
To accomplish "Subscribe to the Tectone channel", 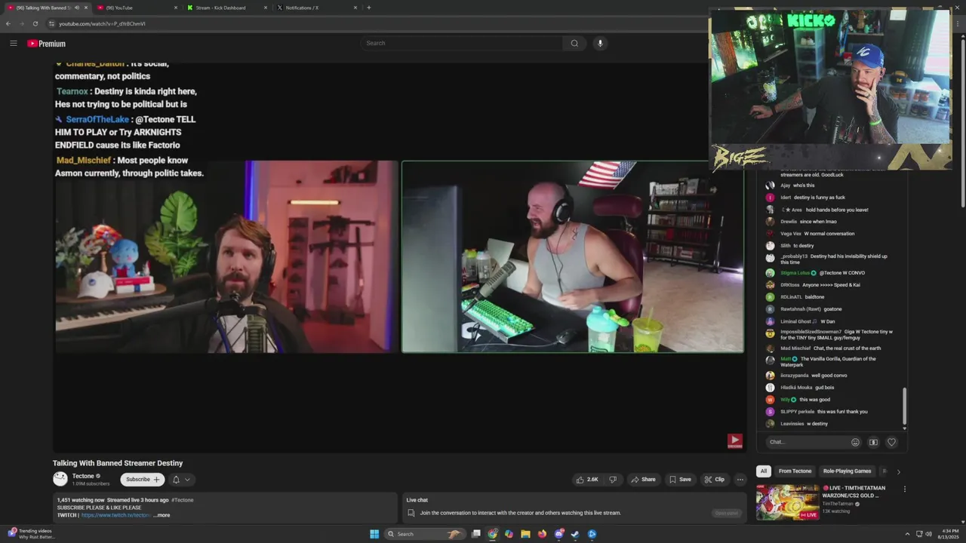I will coord(143,480).
